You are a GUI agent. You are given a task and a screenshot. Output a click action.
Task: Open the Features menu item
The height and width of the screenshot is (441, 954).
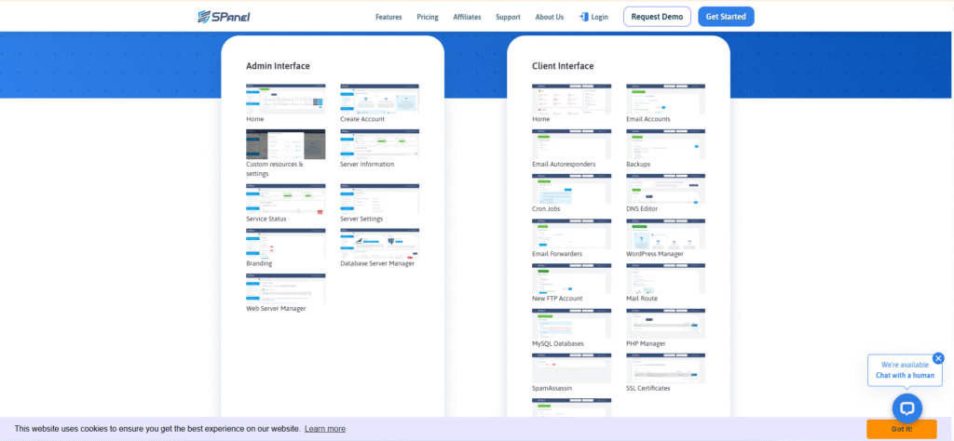point(388,17)
